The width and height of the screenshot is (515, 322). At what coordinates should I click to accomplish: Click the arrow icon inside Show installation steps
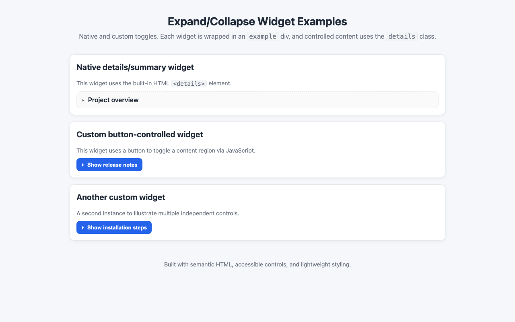(83, 227)
